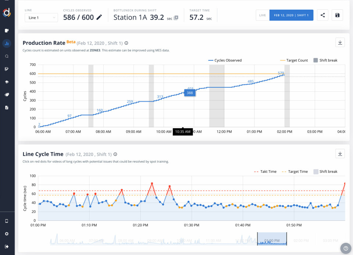Toggle the Cycles Observed legend series
The height and width of the screenshot is (255, 353).
225,60
